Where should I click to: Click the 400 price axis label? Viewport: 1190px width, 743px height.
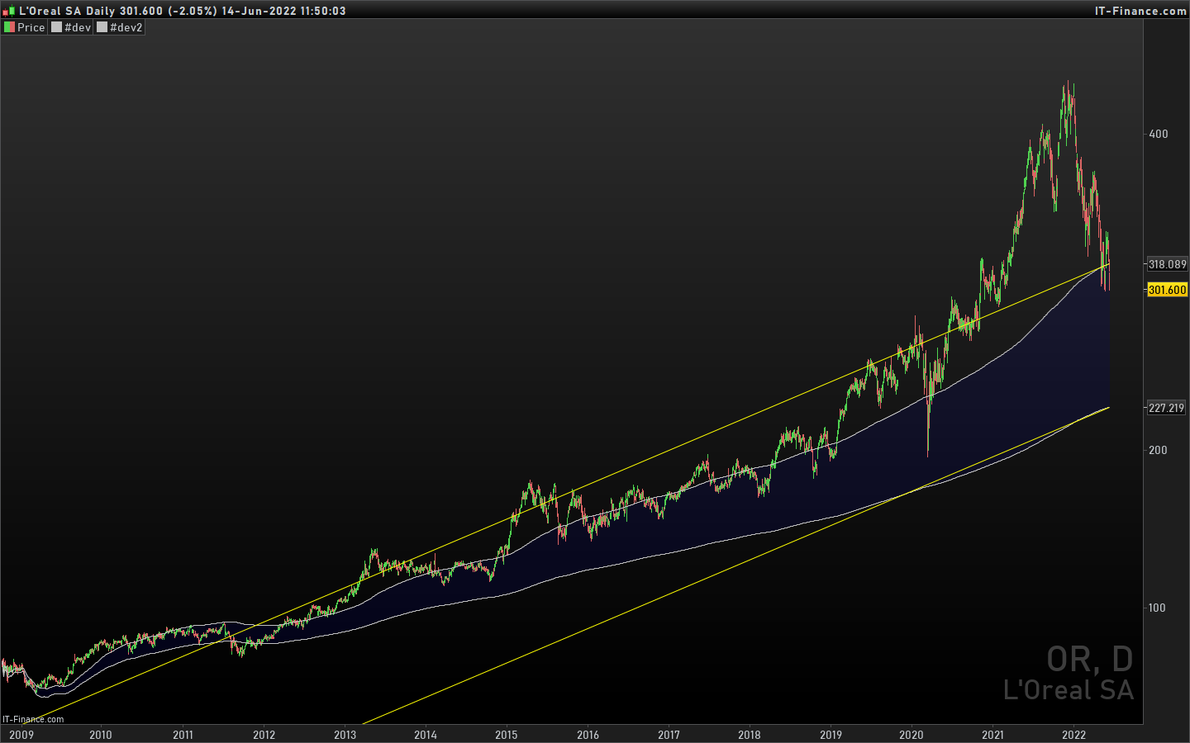[x=1159, y=134]
